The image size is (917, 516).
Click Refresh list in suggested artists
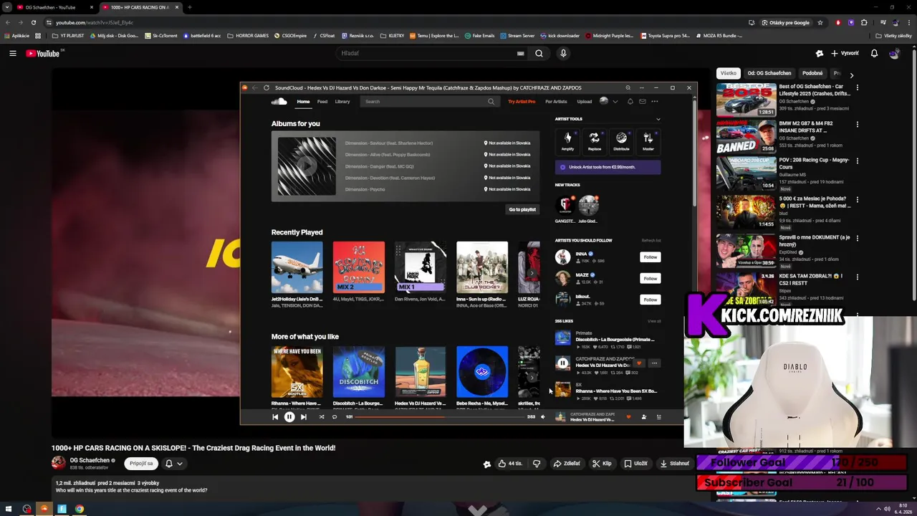651,241
